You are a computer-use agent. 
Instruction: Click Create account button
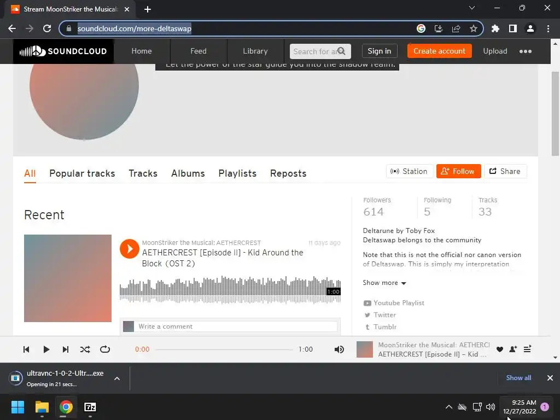439,51
